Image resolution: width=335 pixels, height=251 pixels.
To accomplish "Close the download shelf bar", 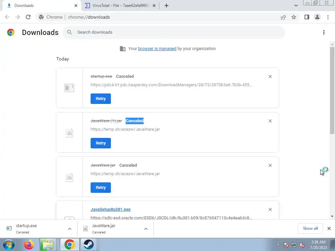I will pos(329,228).
